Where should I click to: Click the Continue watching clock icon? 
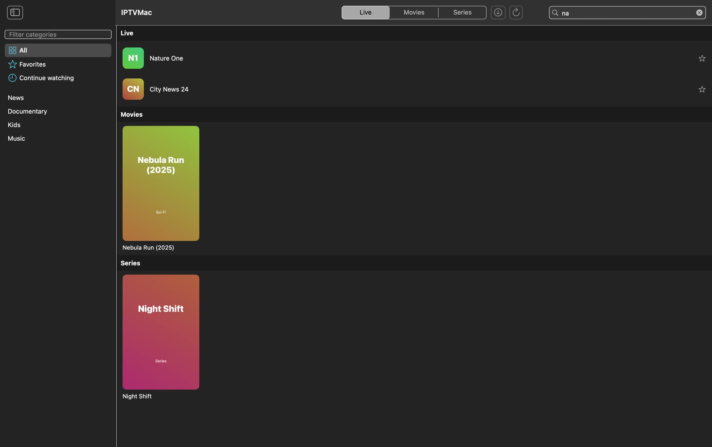[13, 78]
